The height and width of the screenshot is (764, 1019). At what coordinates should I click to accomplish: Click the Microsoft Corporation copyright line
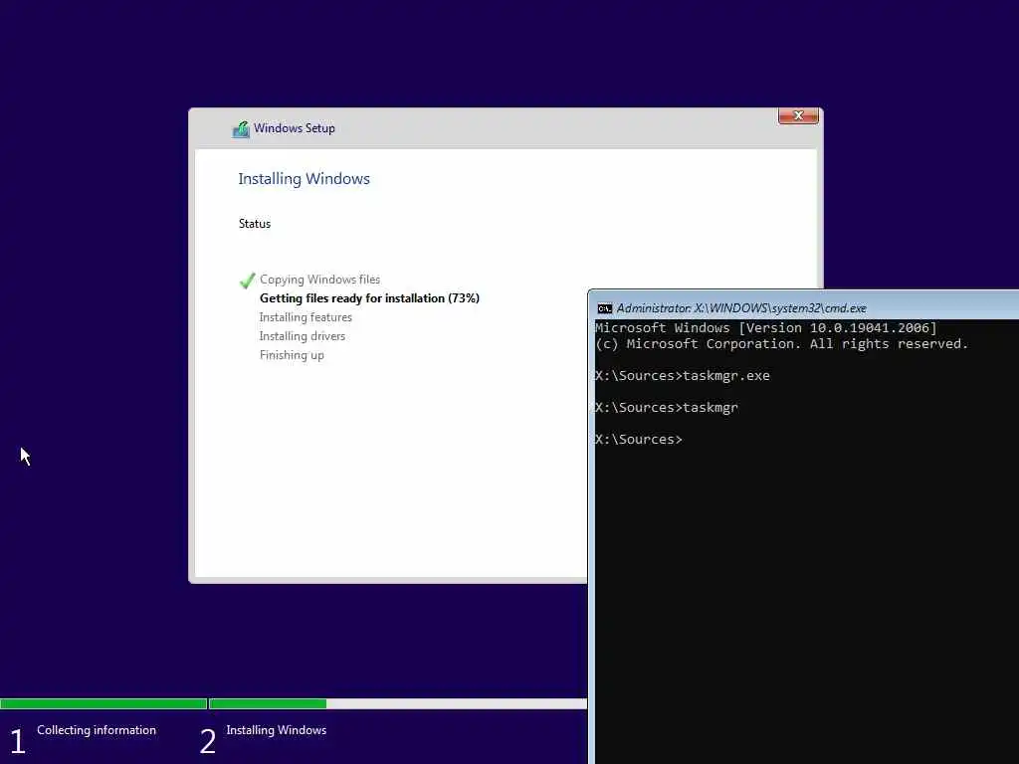coord(781,343)
